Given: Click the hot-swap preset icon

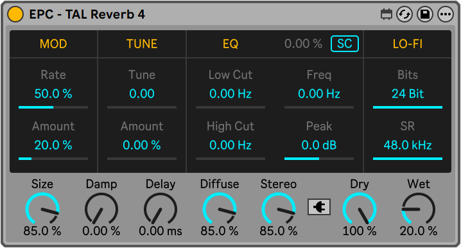Looking at the screenshot, I should point(404,14).
